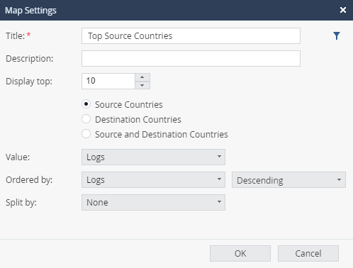Focus the Title text field
This screenshot has width=353, height=268.
pyautogui.click(x=191, y=36)
